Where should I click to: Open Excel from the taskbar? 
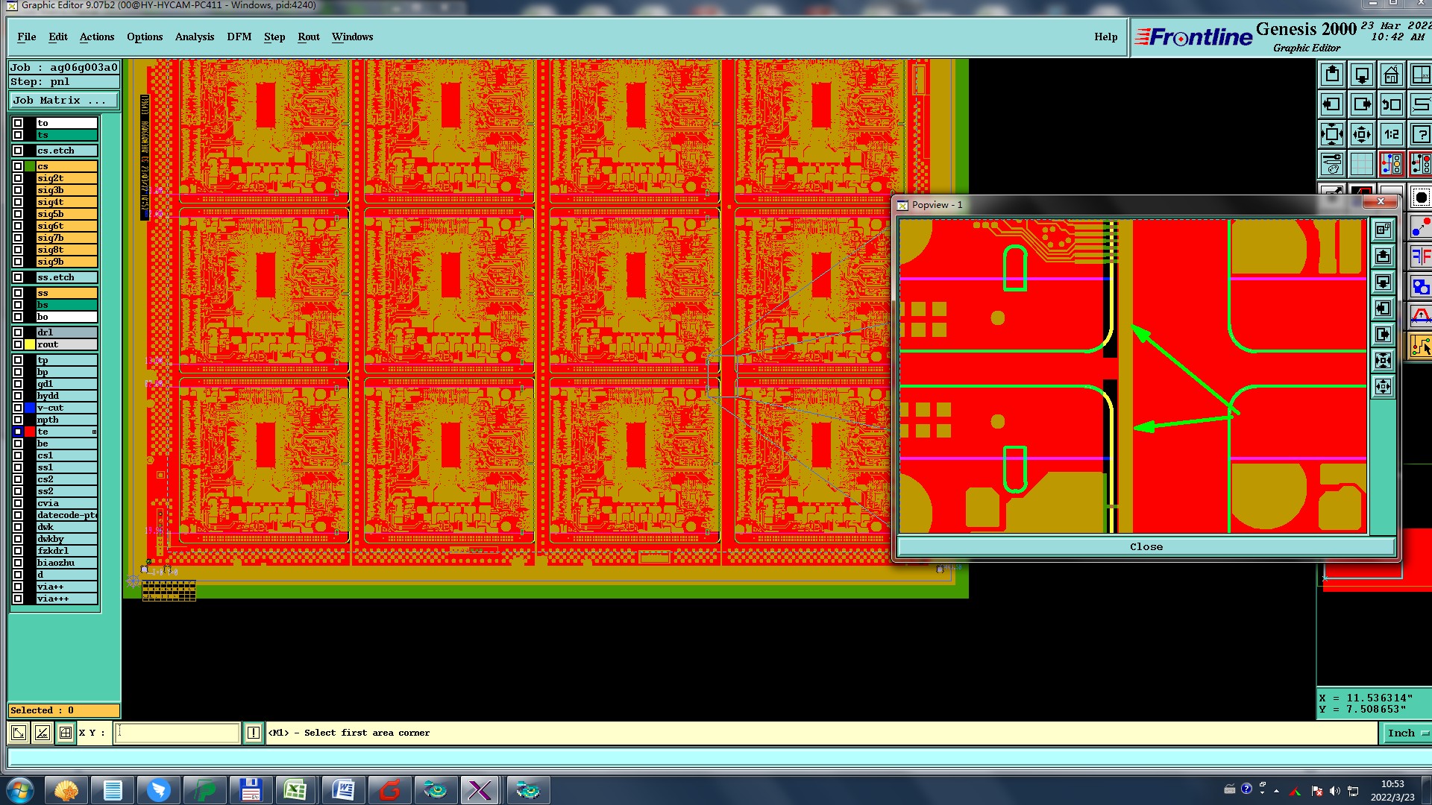295,790
